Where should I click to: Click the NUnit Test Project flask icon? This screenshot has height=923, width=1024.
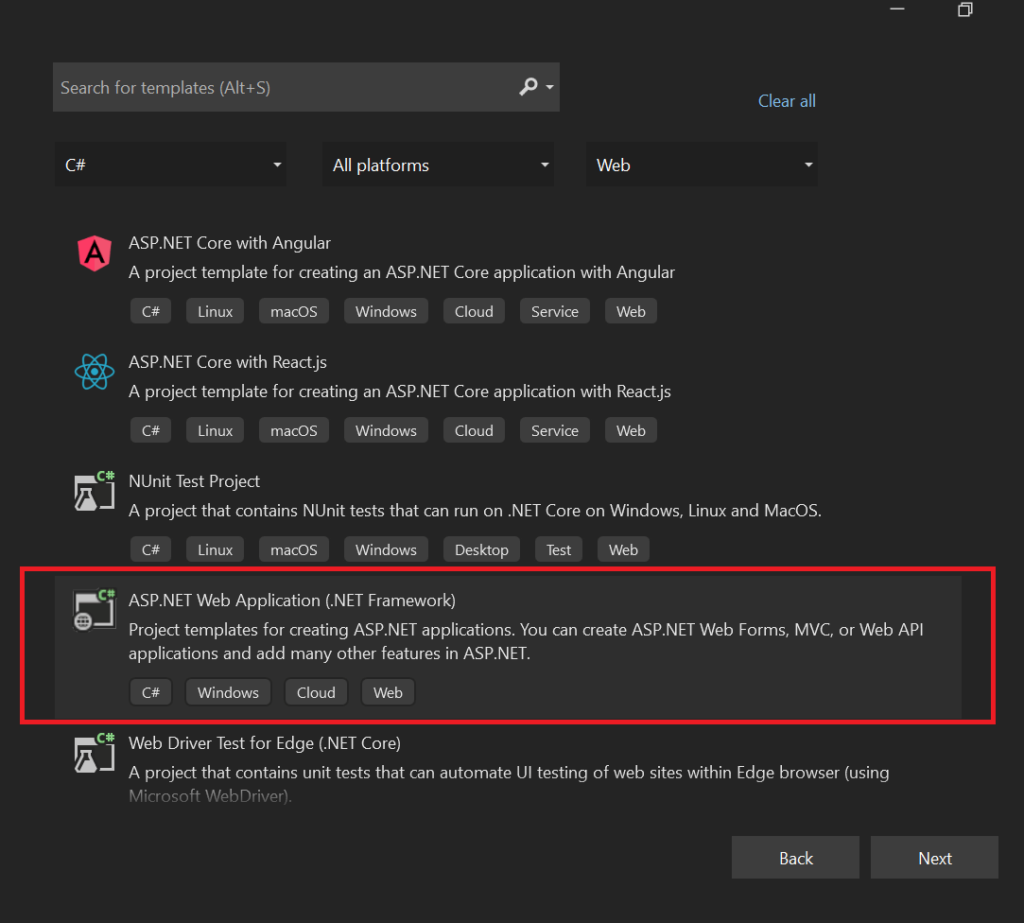point(95,491)
